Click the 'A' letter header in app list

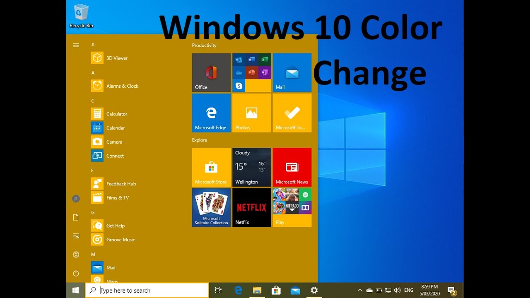click(x=93, y=73)
